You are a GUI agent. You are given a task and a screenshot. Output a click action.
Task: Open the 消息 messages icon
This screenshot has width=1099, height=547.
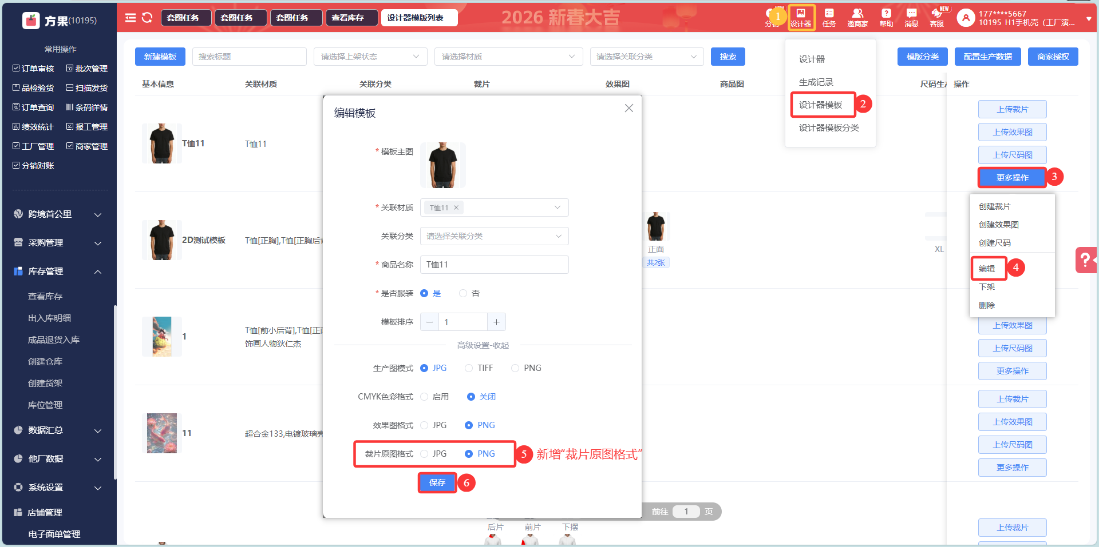coord(911,17)
